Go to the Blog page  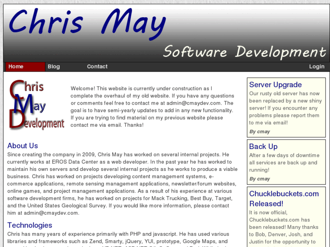pos(54,67)
